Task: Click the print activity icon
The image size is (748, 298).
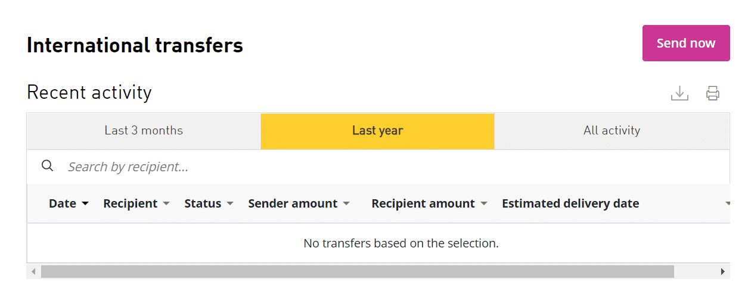Action: [x=713, y=93]
